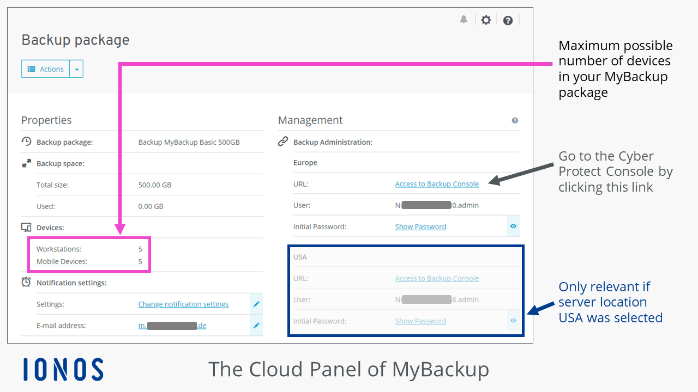Click pencil icon beside notification Settings
The image size is (698, 392).
point(256,304)
